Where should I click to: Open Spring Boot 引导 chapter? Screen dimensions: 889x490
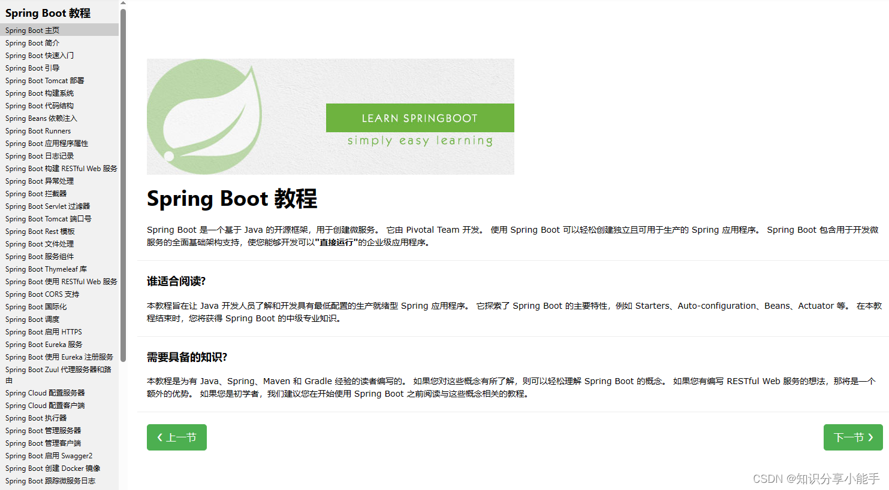click(x=32, y=68)
